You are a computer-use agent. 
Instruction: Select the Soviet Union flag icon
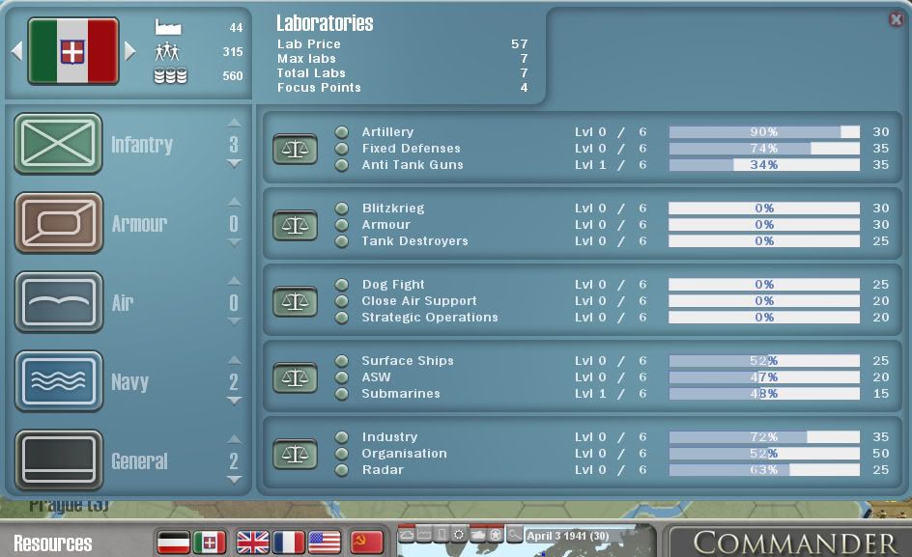367,543
